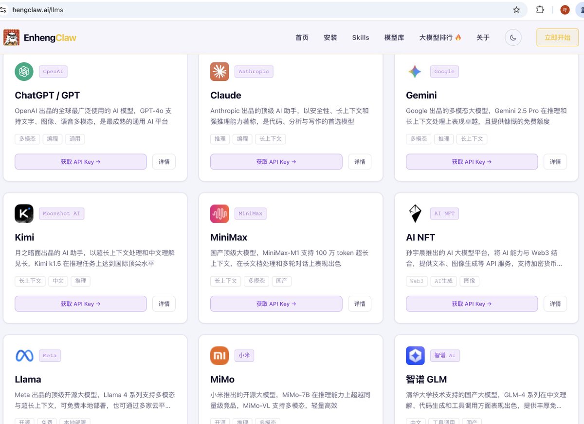
Task: Open the 关于 navigation item
Action: coord(483,38)
